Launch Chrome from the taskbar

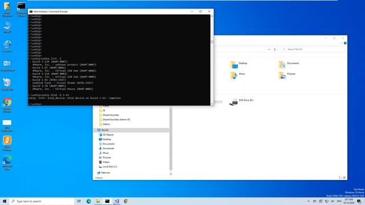(125, 201)
